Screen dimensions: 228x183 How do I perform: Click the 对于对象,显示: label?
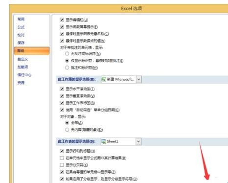pyautogui.click(x=73, y=116)
